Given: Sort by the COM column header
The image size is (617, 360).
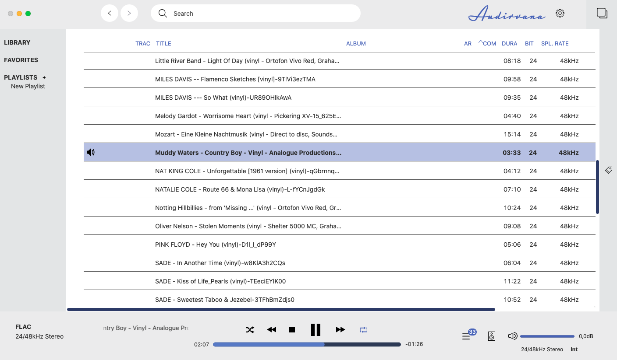Looking at the screenshot, I should coord(489,43).
